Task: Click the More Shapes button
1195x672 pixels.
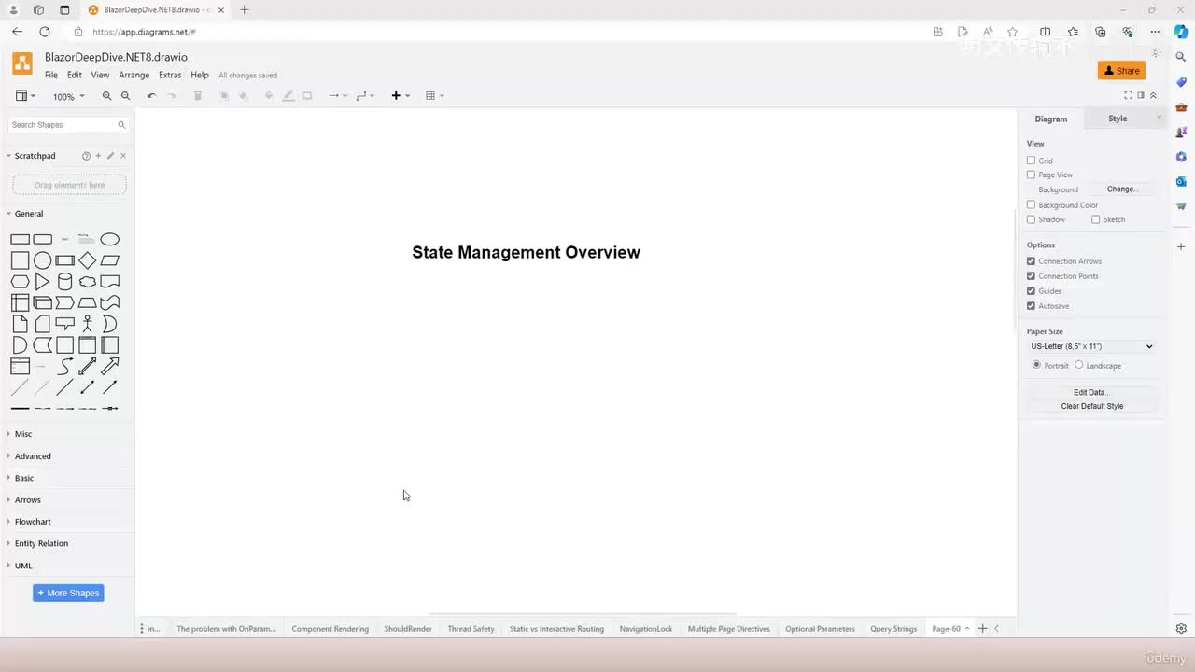Action: point(68,593)
